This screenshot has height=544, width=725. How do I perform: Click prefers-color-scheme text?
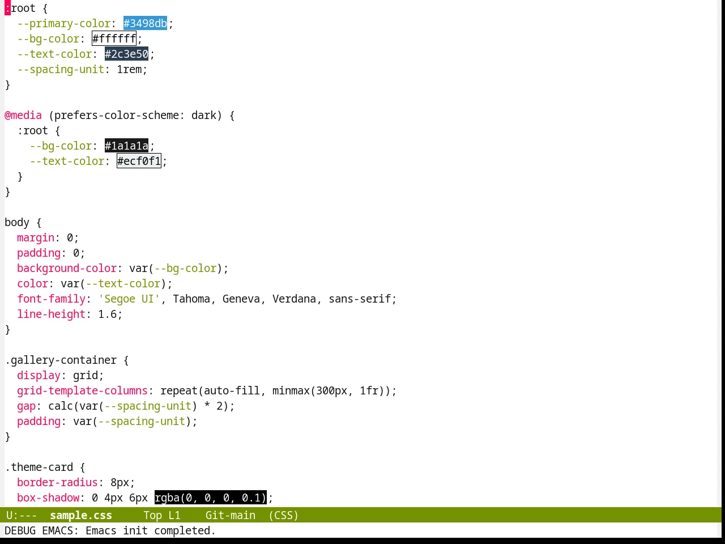(117, 115)
